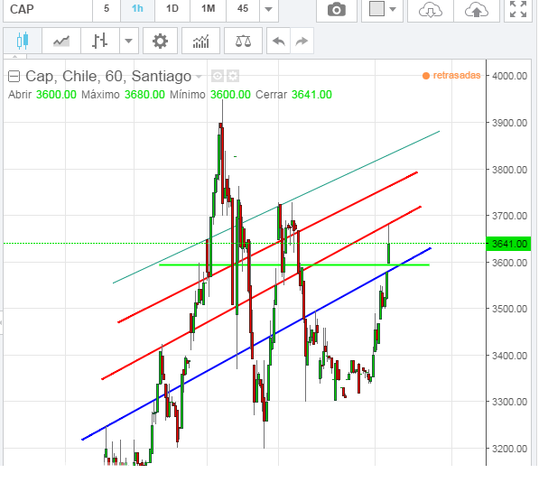The height and width of the screenshot is (501, 548).
Task: Toggle fullscreen mode with the arrows icon
Action: (518, 9)
